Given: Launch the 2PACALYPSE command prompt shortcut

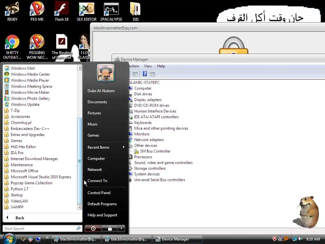Looking at the screenshot, I should (111, 11).
